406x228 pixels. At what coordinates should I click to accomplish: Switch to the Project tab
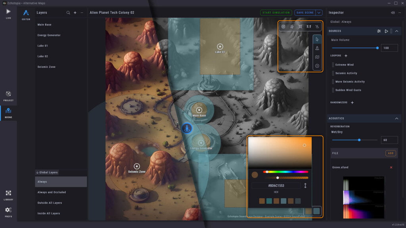[x=8, y=96]
